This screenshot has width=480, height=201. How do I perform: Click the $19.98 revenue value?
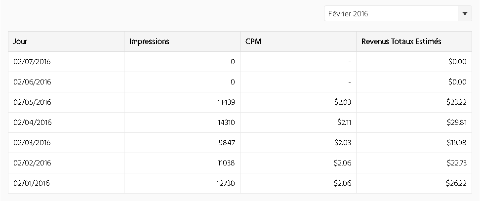pyautogui.click(x=456, y=143)
